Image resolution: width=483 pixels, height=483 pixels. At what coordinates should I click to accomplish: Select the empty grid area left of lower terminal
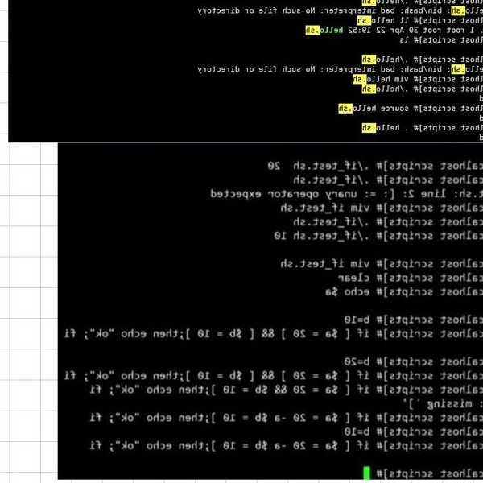click(28, 322)
